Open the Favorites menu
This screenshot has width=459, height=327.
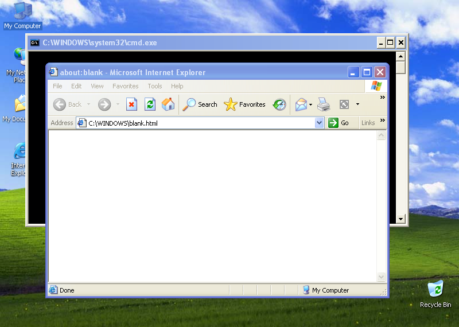click(125, 86)
